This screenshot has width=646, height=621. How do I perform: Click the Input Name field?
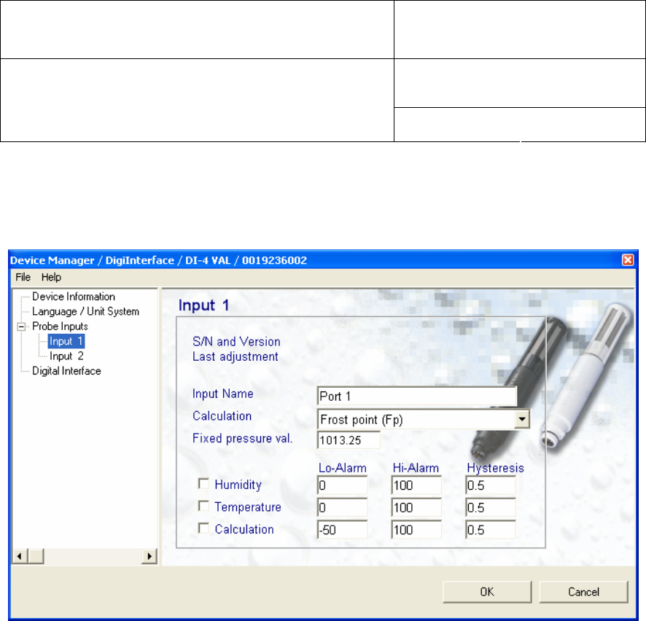point(417,397)
